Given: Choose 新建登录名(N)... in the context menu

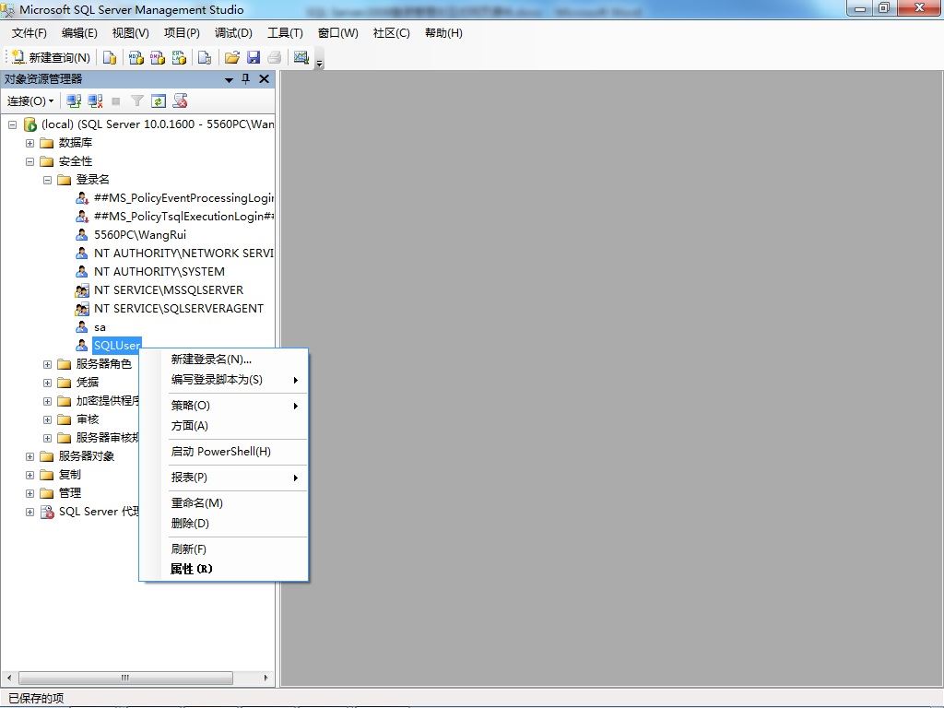Looking at the screenshot, I should pos(224,360).
